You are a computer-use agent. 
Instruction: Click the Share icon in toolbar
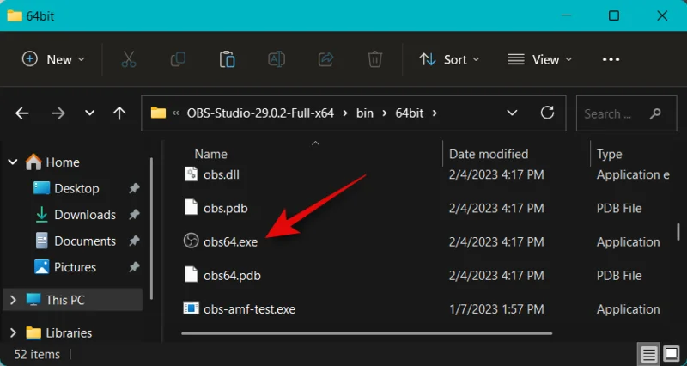[325, 59]
